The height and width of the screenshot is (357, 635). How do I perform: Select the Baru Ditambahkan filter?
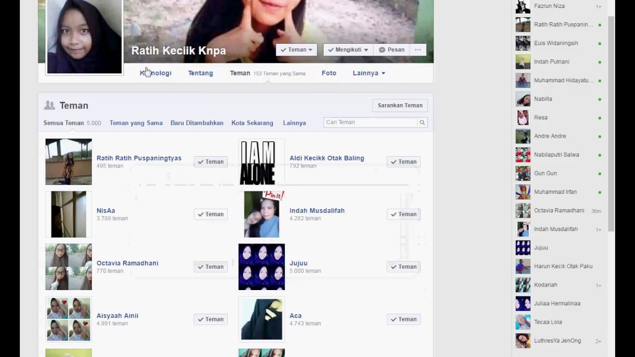(x=197, y=123)
